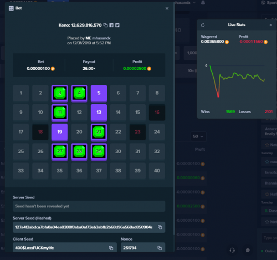Screen dimensions: 277x260
Task: Copy the client seed value
Action: click(x=111, y=248)
